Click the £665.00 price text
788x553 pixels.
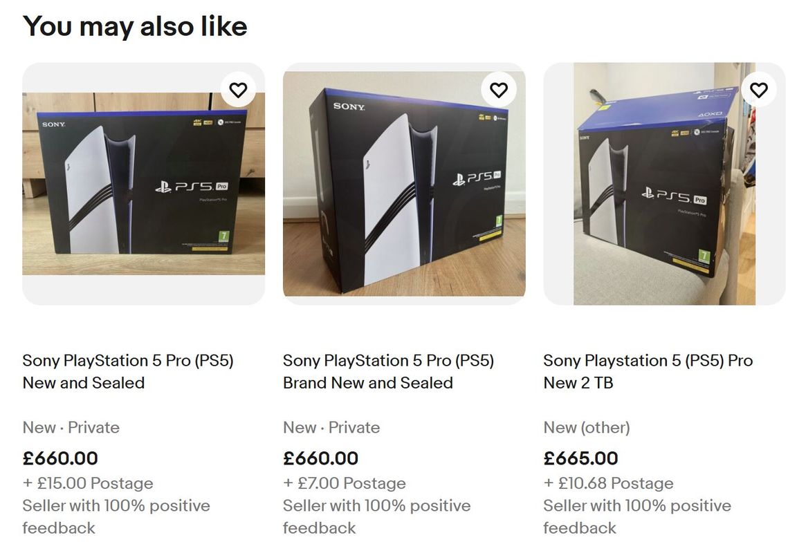click(580, 458)
